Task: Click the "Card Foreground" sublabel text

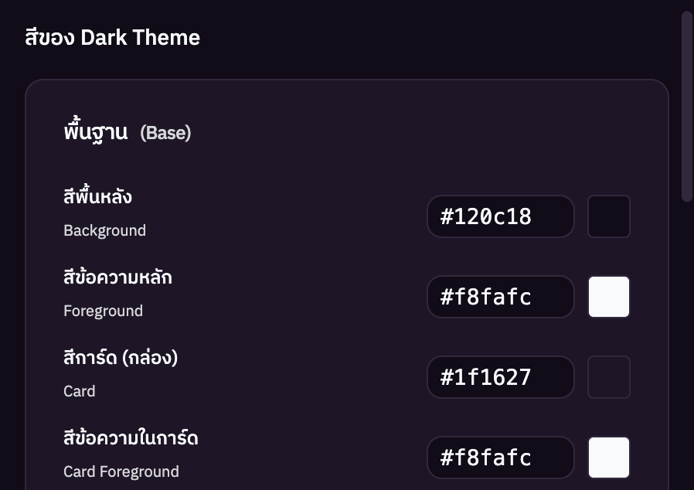Action: click(x=121, y=471)
